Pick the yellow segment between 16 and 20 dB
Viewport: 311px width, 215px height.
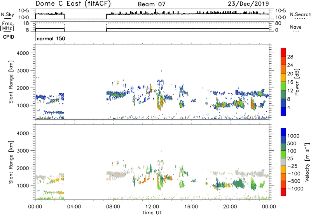pyautogui.click(x=283, y=77)
